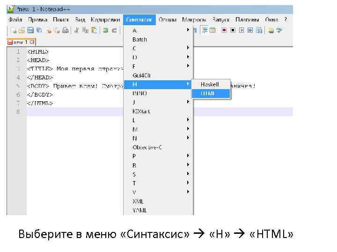Click the green Undo icon
The image size is (337, 252).
(105, 30)
